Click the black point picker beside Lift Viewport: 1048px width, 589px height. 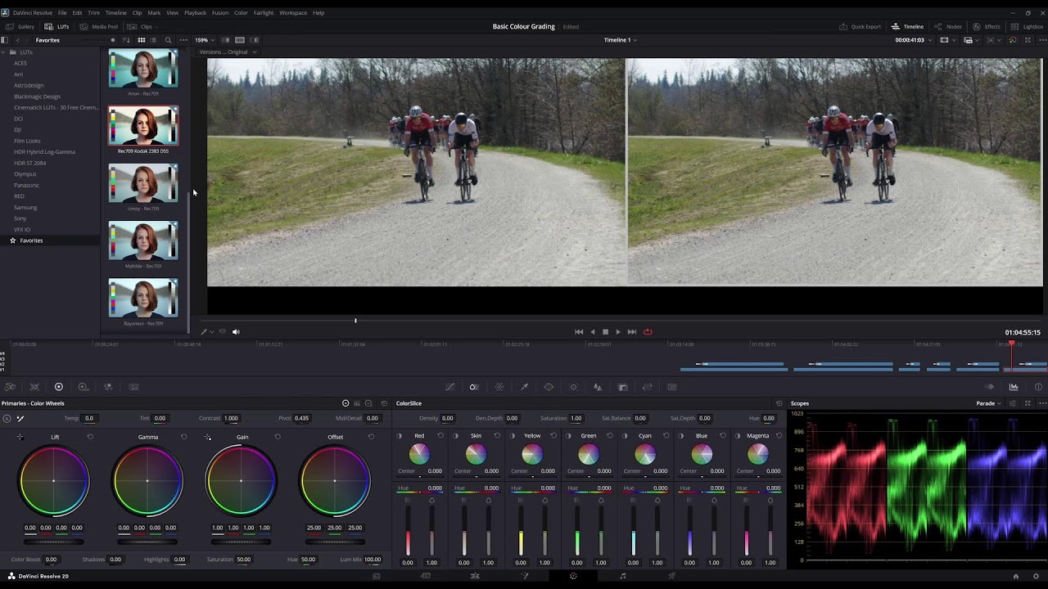point(20,437)
